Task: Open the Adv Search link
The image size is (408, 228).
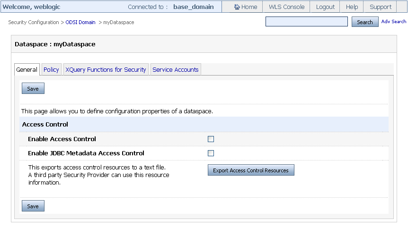Action: pos(393,22)
